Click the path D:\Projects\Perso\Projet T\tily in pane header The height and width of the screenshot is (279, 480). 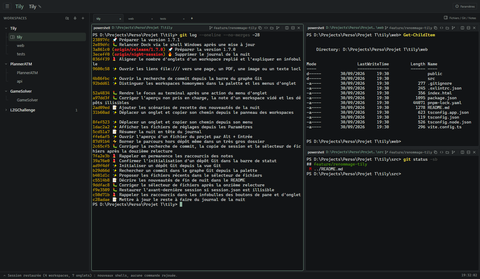tap(142, 28)
